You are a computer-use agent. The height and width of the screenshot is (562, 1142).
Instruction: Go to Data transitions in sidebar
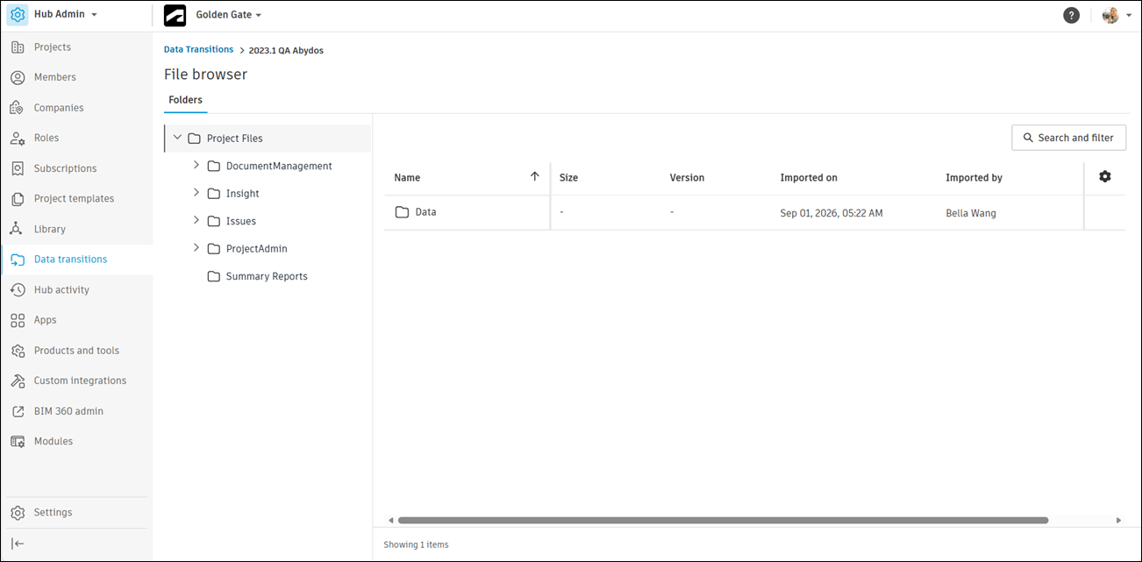pyautogui.click(x=76, y=260)
